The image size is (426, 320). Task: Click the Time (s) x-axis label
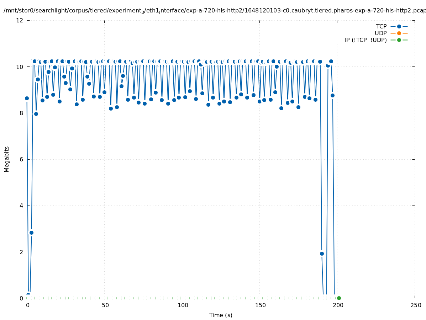[221, 315]
